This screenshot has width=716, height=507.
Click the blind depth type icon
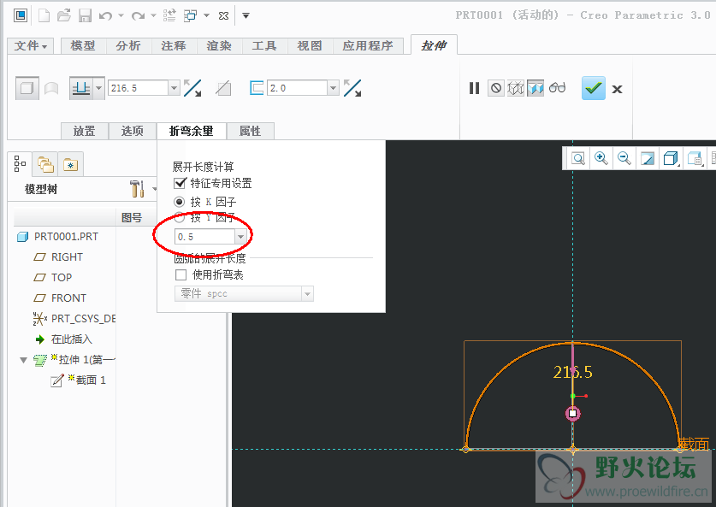(x=81, y=88)
